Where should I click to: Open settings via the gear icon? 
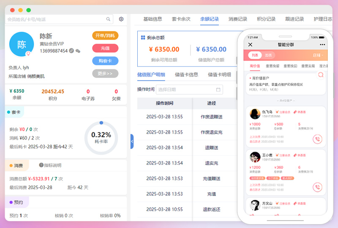121,19
